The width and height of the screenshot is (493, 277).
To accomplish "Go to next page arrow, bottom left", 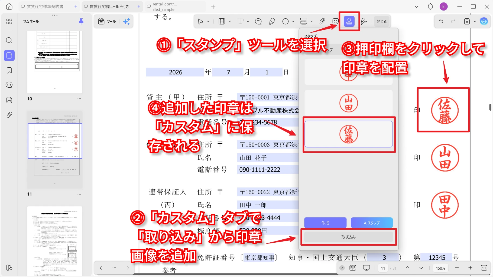I will 128,268.
